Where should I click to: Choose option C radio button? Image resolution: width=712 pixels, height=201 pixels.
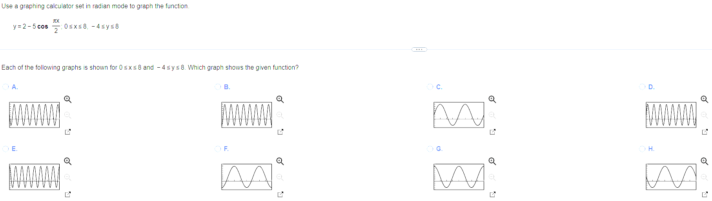point(430,86)
